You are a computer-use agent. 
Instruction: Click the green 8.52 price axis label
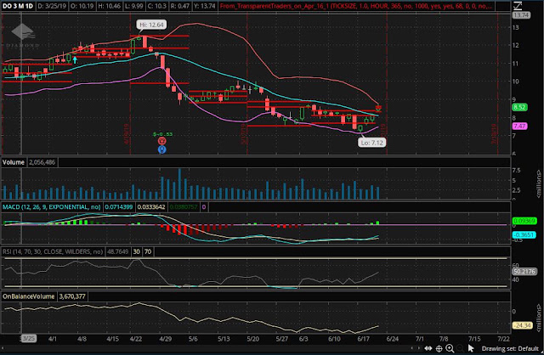(519, 107)
